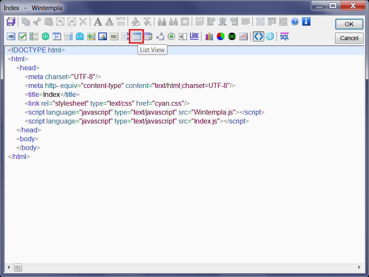The height and width of the screenshot is (277, 369).
Task: Click the blue-framed mountain image icon
Action: point(103,37)
